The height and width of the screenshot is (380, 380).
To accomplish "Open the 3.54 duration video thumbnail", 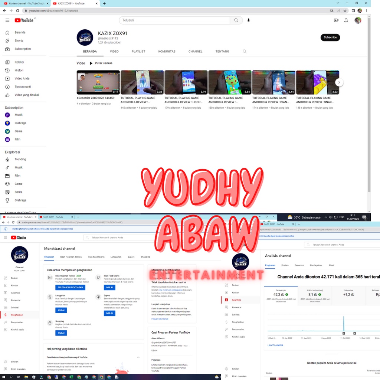I will 230,82.
